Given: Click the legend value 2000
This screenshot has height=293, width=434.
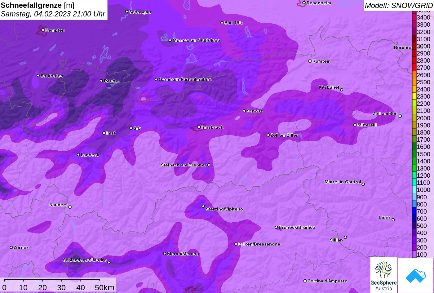Looking at the screenshot, I should [423, 118].
